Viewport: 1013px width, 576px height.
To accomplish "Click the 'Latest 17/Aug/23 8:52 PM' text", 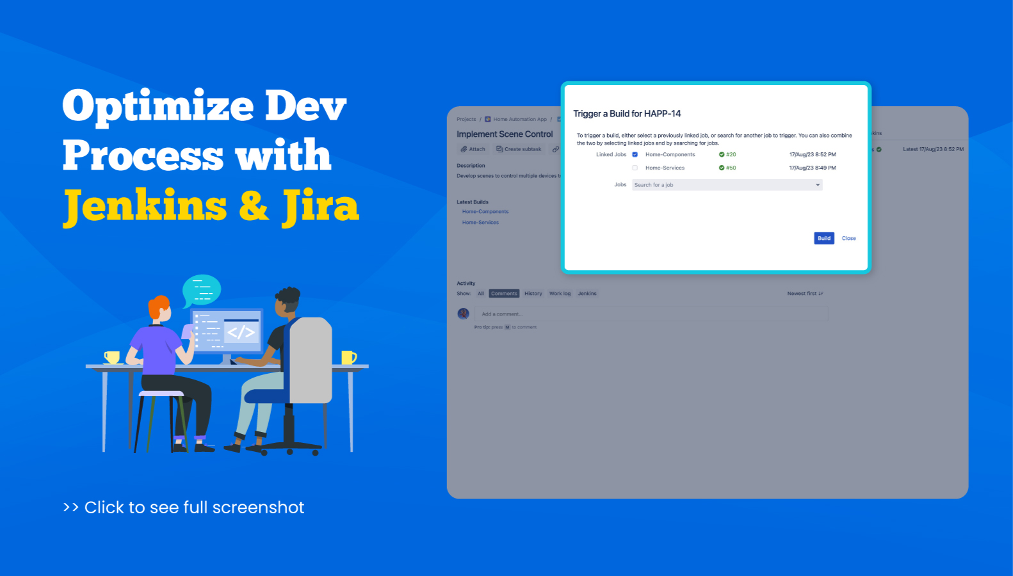I will click(x=933, y=149).
